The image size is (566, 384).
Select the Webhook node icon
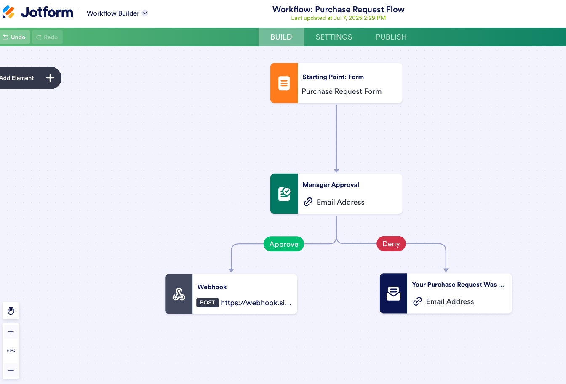[x=179, y=293]
